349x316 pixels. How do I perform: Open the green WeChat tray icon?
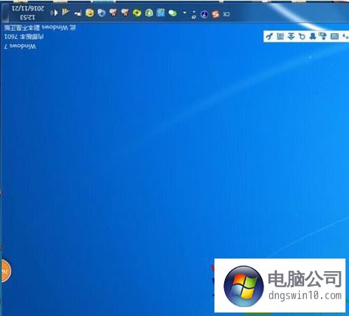[x=172, y=13]
